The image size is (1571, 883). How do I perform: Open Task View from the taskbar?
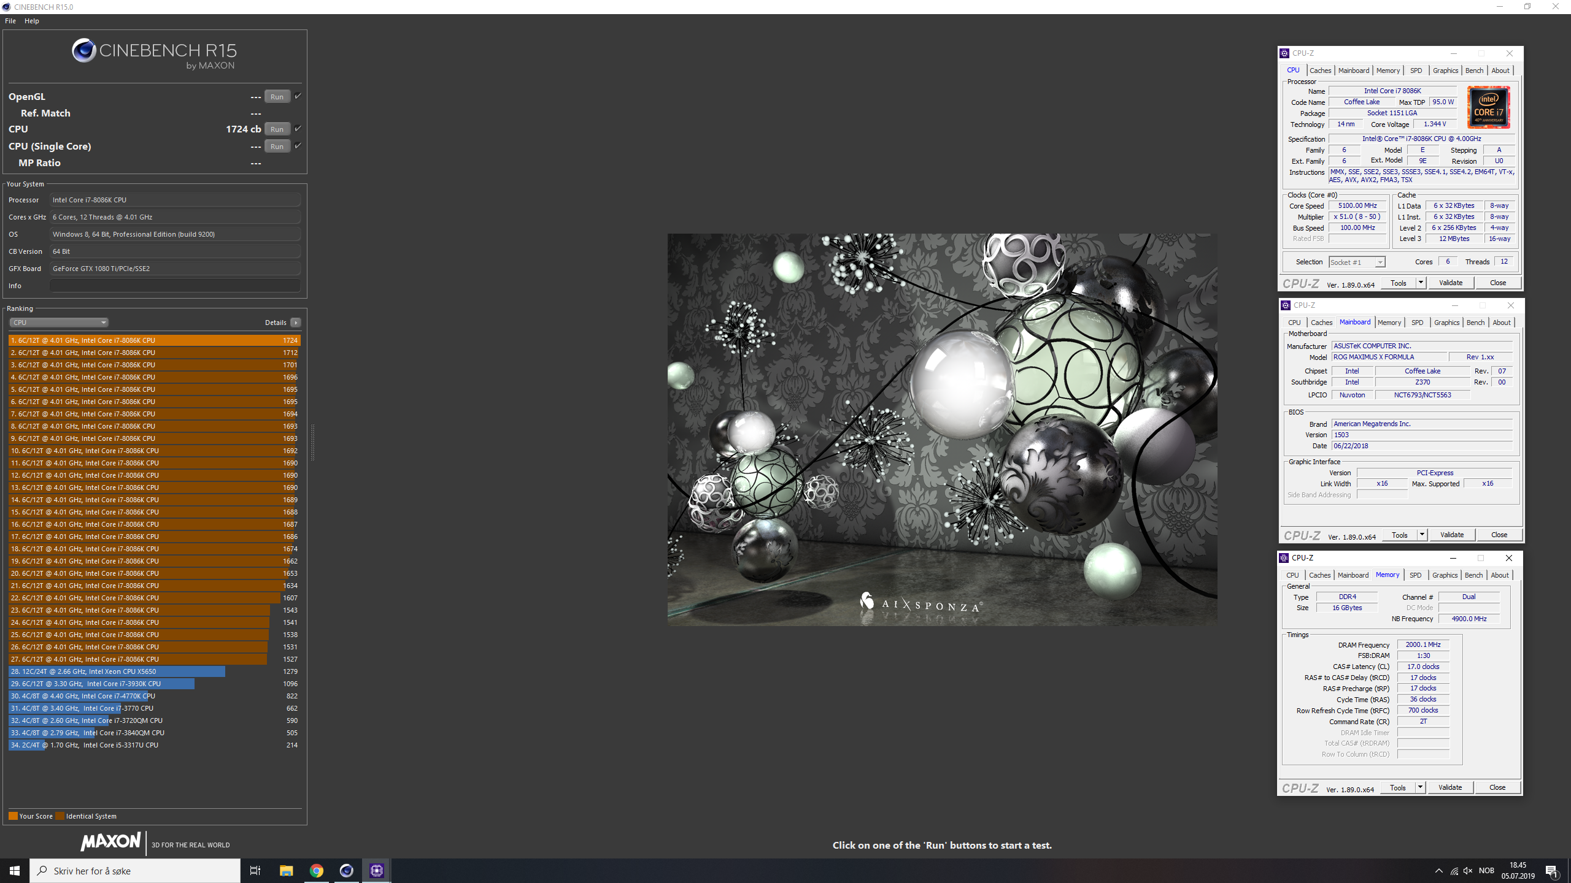255,871
